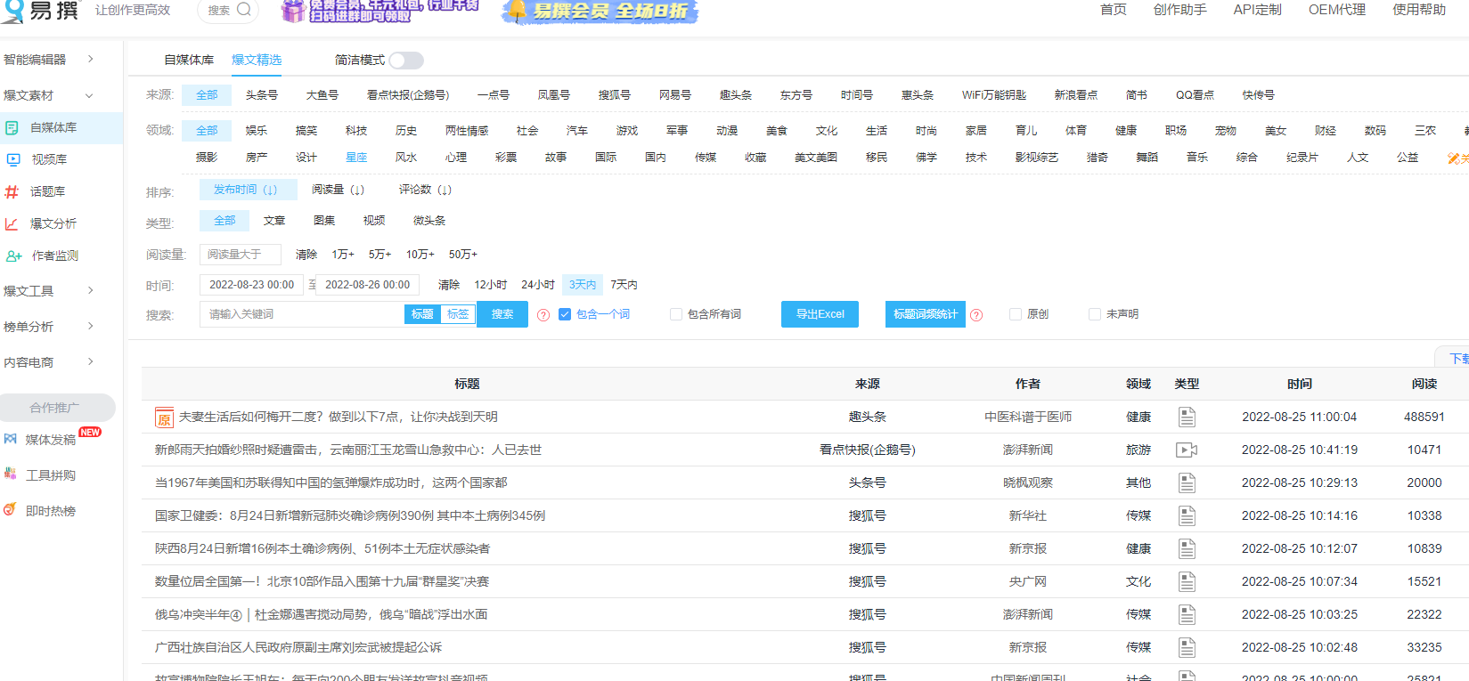Uncheck 包含一个词 checkbox
The width and height of the screenshot is (1469, 681).
point(565,314)
